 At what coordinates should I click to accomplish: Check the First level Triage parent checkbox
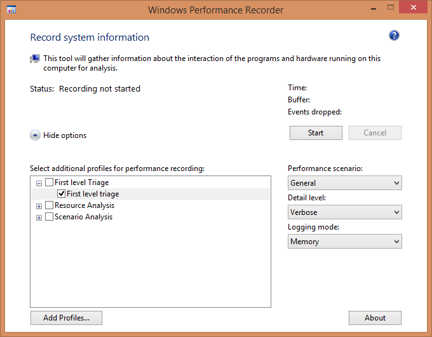point(49,182)
